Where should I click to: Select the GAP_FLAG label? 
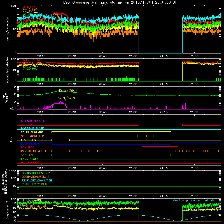point(27,125)
